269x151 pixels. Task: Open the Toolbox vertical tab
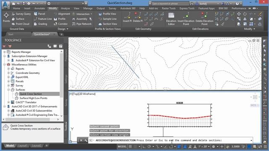click(66, 126)
